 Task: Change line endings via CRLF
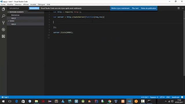click(168, 97)
